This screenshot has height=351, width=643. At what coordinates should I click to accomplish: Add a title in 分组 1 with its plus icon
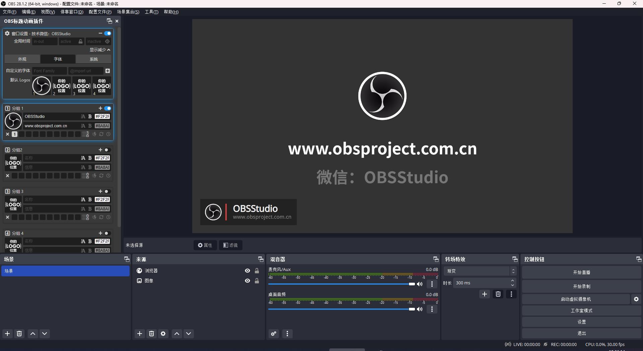point(100,108)
